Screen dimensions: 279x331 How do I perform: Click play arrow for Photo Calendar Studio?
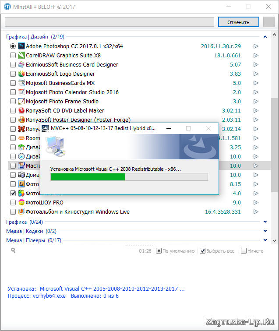click(x=256, y=92)
